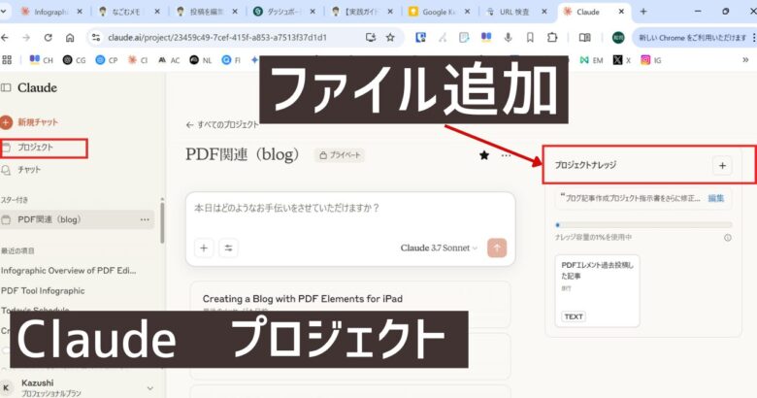Open the Chrome extensions puzzle icon
Screen dimensions: 757x398
552,37
